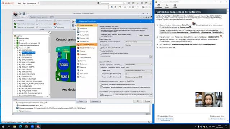The width and height of the screenshot is (230, 129).
Task: Open component sort order dropdown
Action: coord(139,64)
